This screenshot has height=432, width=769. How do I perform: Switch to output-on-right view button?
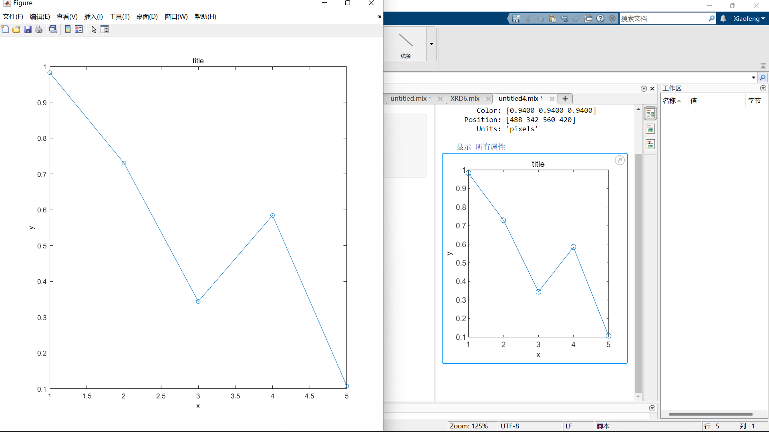pyautogui.click(x=650, y=114)
